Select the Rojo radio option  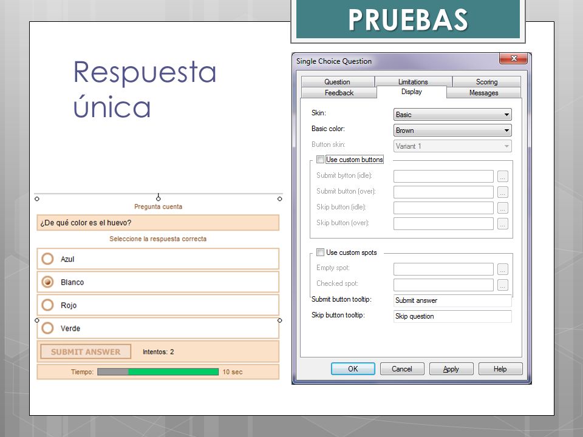pyautogui.click(x=47, y=305)
